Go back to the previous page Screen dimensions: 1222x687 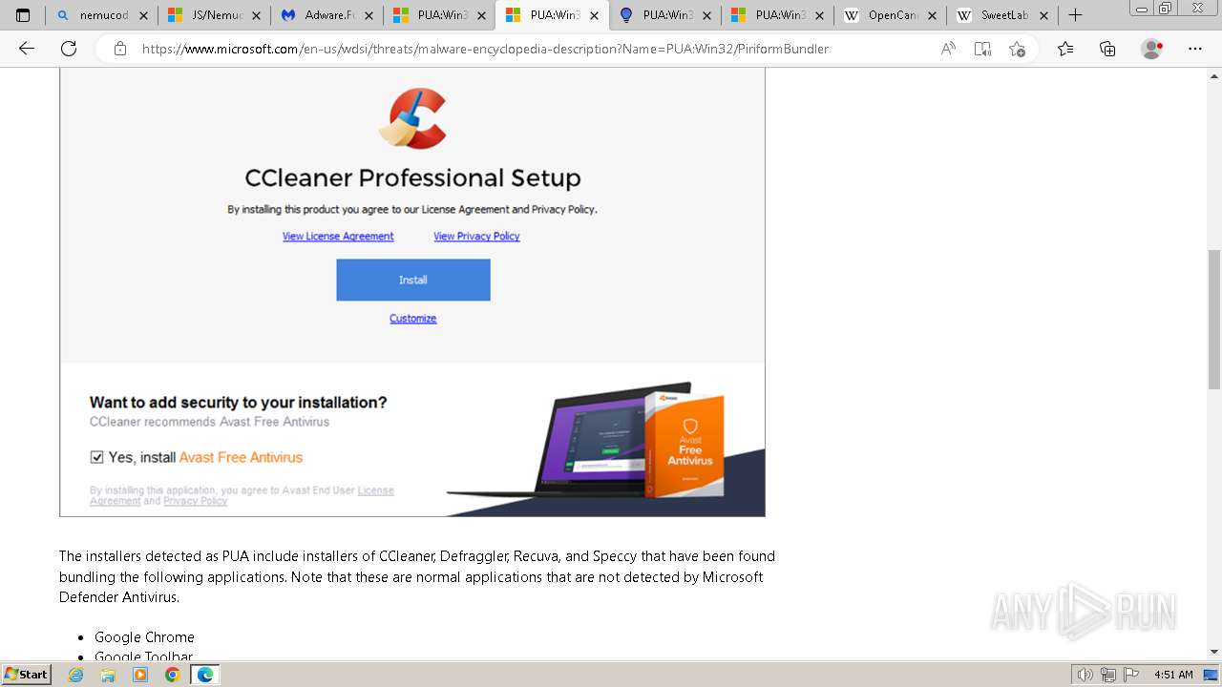[x=27, y=49]
